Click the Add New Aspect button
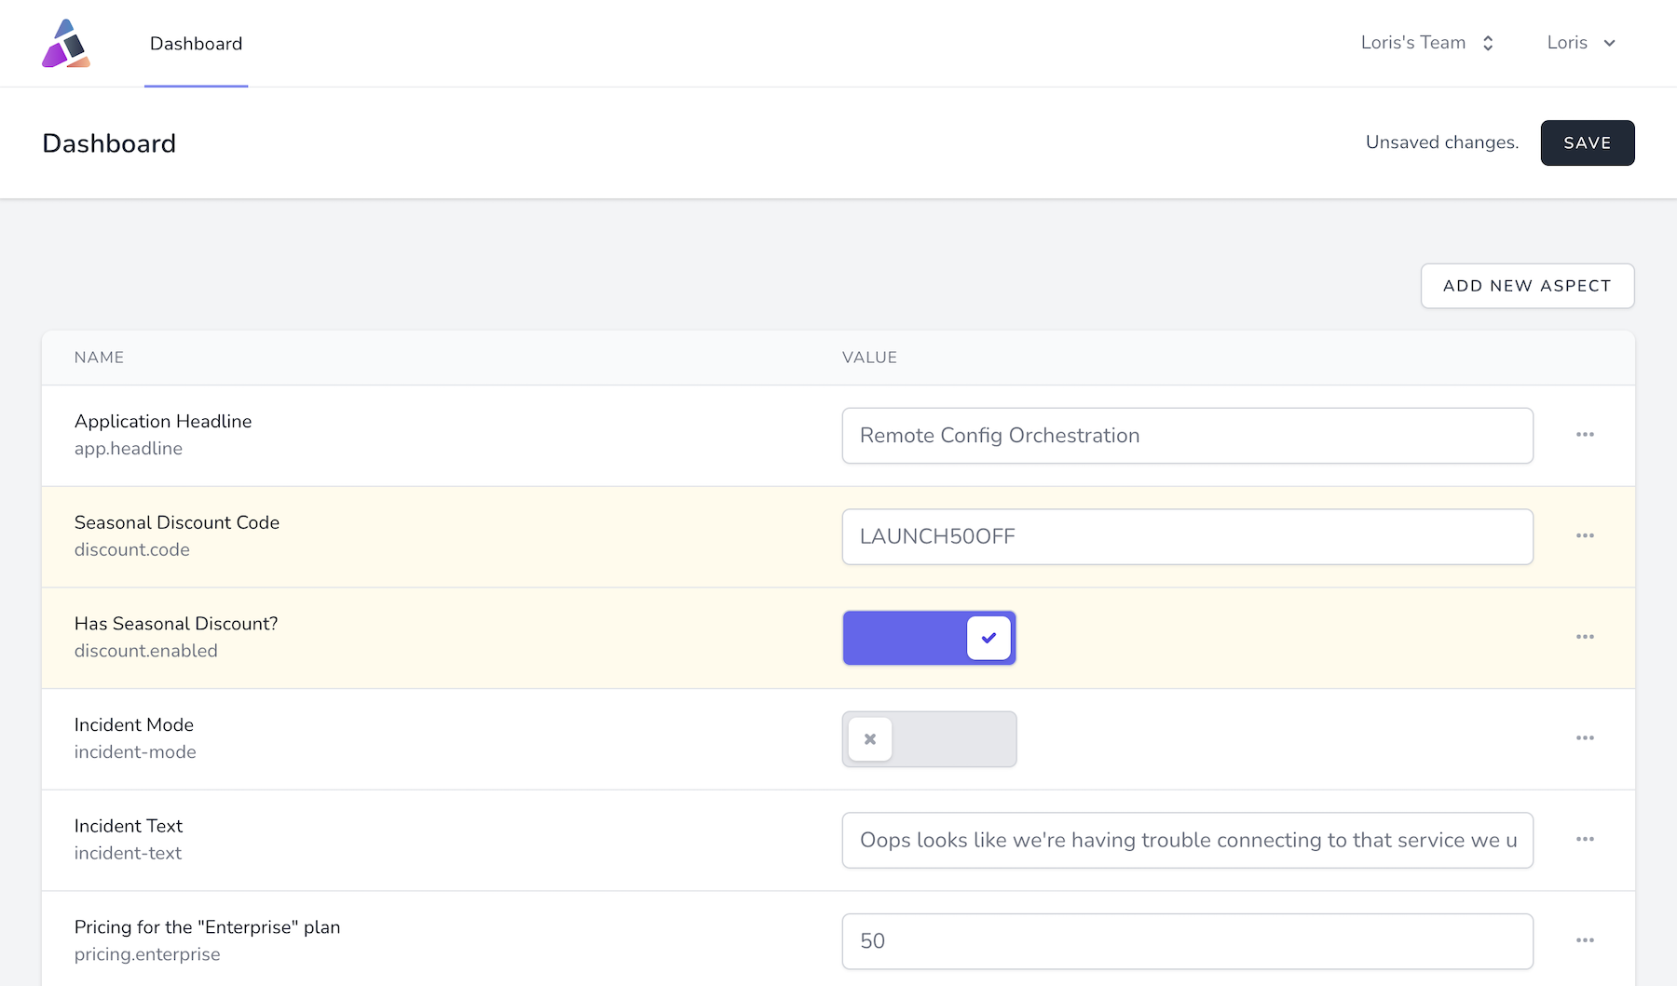Screen dimensions: 1677x986 tap(1526, 286)
